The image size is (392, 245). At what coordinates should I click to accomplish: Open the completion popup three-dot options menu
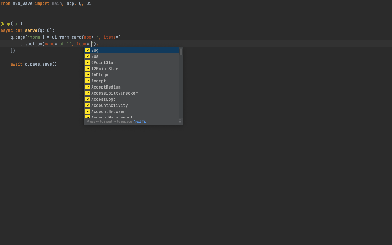click(x=180, y=121)
